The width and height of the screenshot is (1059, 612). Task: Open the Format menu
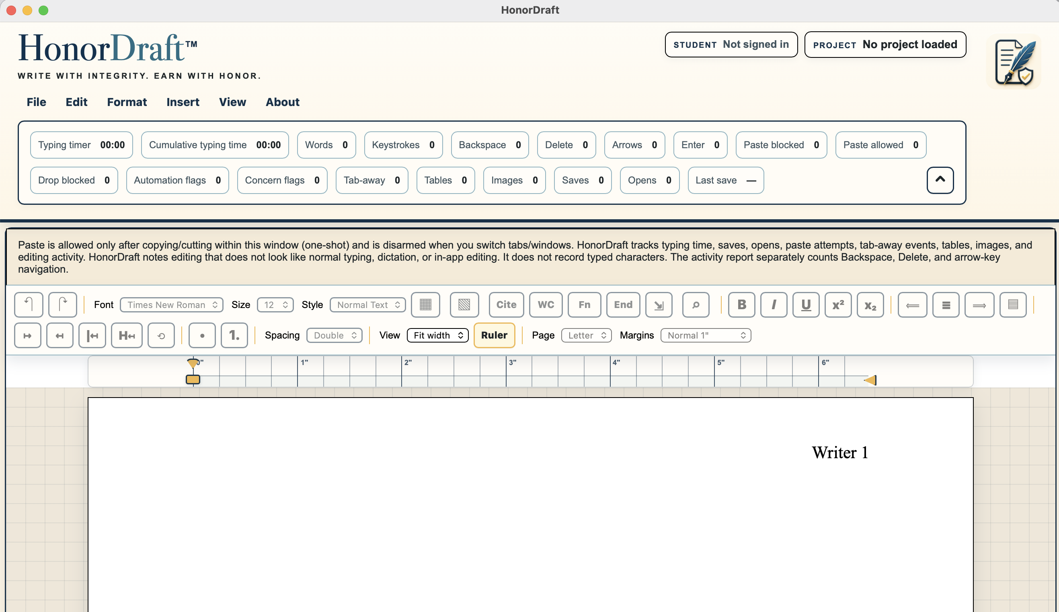coord(127,102)
